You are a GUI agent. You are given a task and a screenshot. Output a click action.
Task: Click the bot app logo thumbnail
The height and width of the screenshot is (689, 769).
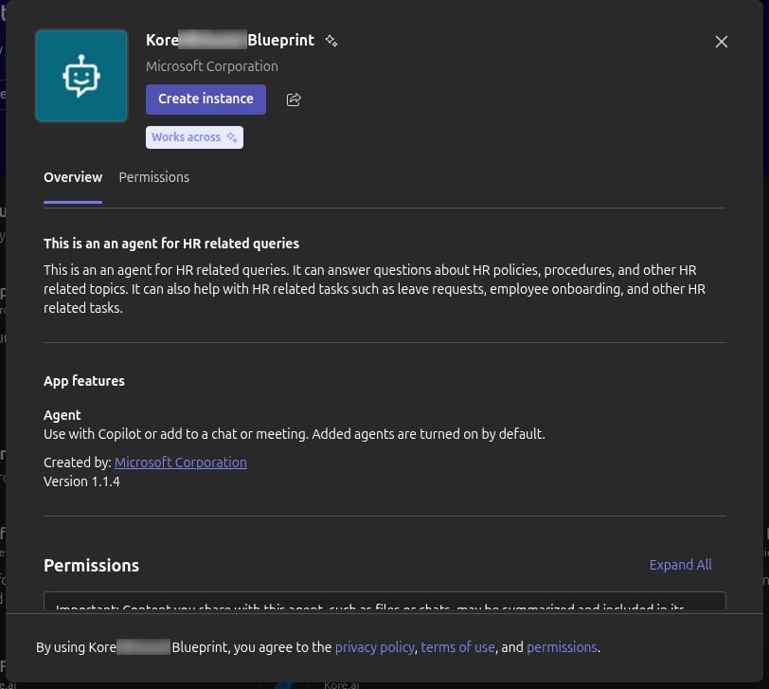[x=81, y=76]
